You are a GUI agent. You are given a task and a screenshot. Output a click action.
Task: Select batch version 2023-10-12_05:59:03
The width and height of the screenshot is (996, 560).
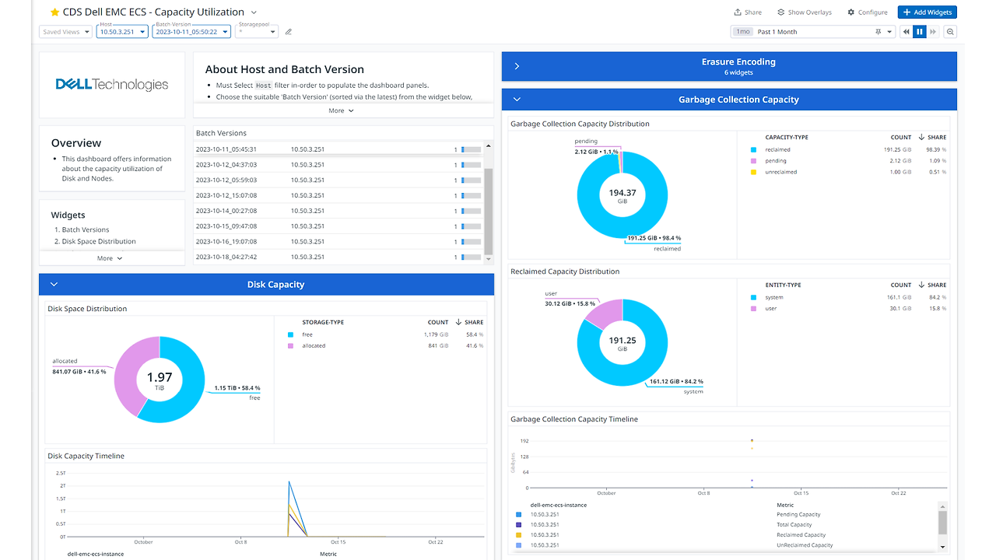coord(338,180)
